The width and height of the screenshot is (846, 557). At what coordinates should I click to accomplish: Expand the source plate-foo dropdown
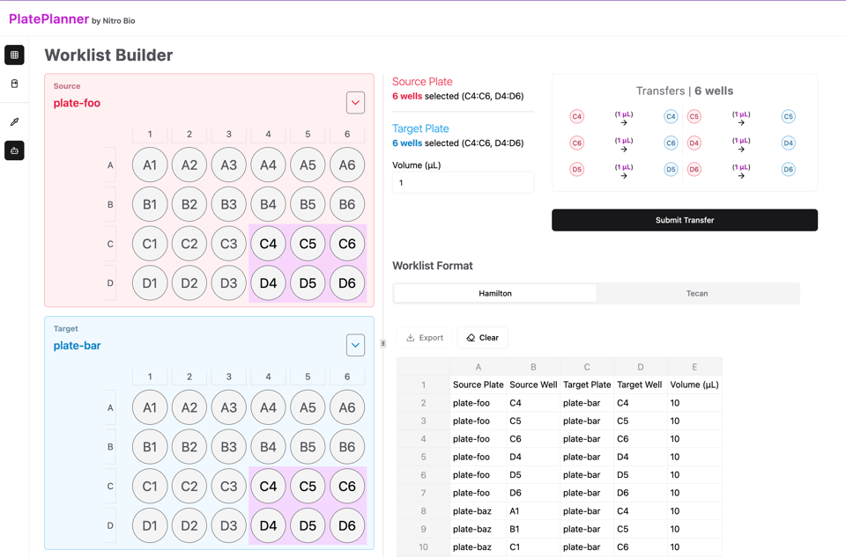pos(355,103)
